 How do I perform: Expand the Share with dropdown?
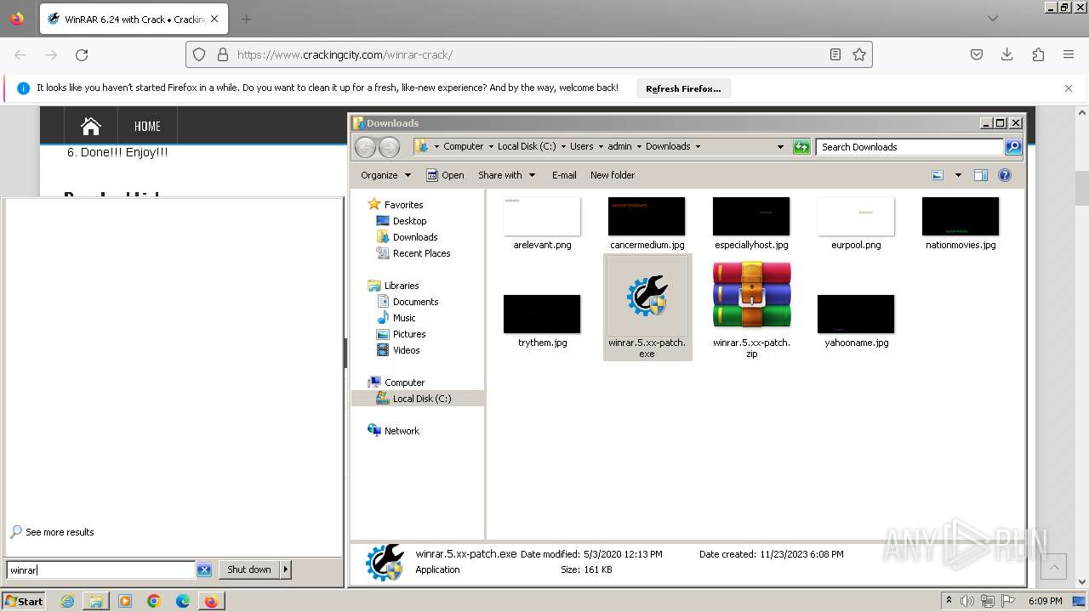[x=507, y=175]
